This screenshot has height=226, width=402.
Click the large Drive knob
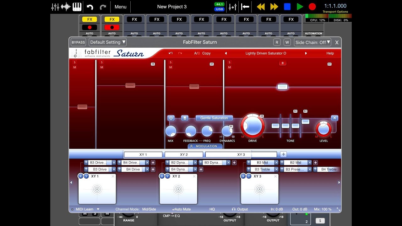253,126
